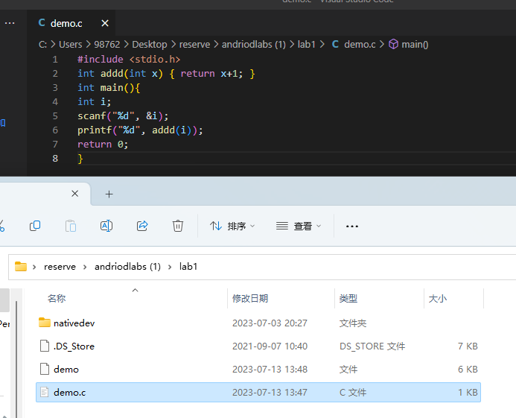The height and width of the screenshot is (418, 516).
Task: Switch to the demo.c editor tab
Action: (66, 23)
